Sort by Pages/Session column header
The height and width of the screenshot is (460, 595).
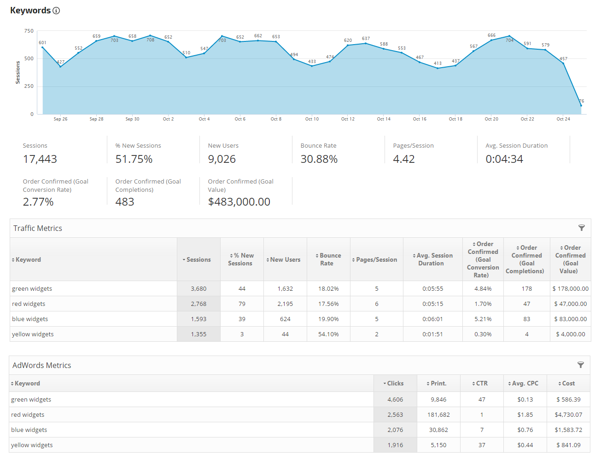point(376,259)
